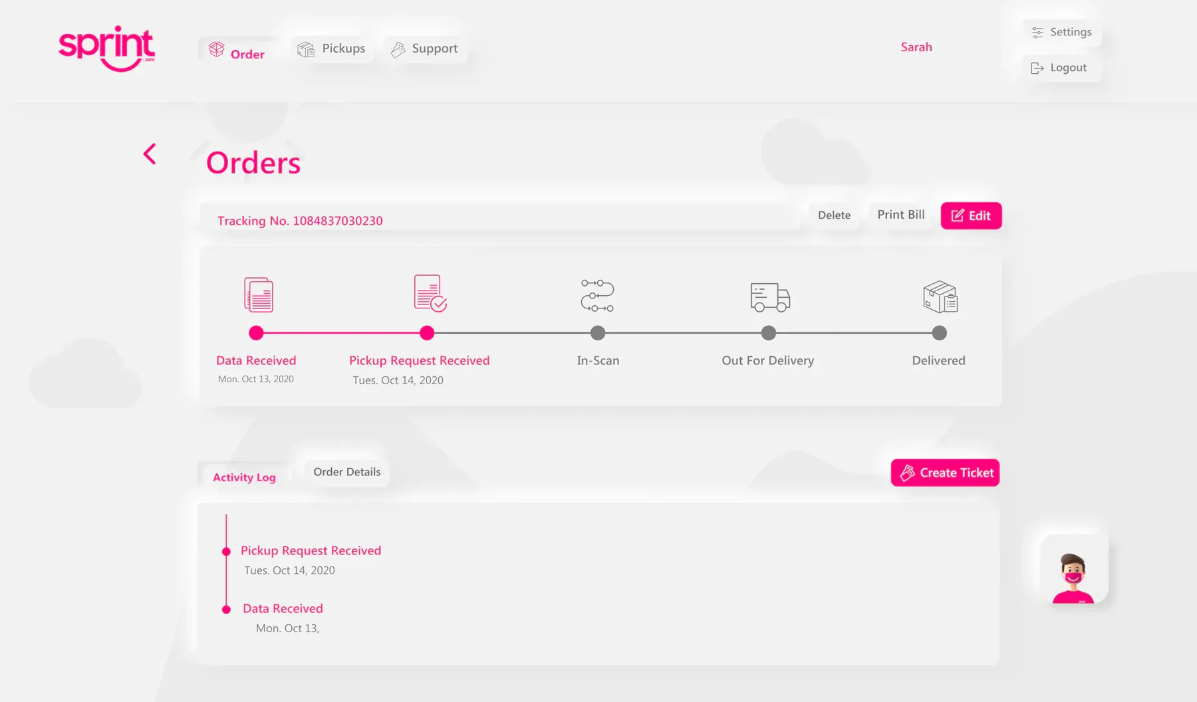
Task: Click the Pickup Request Received log entry
Action: click(311, 550)
